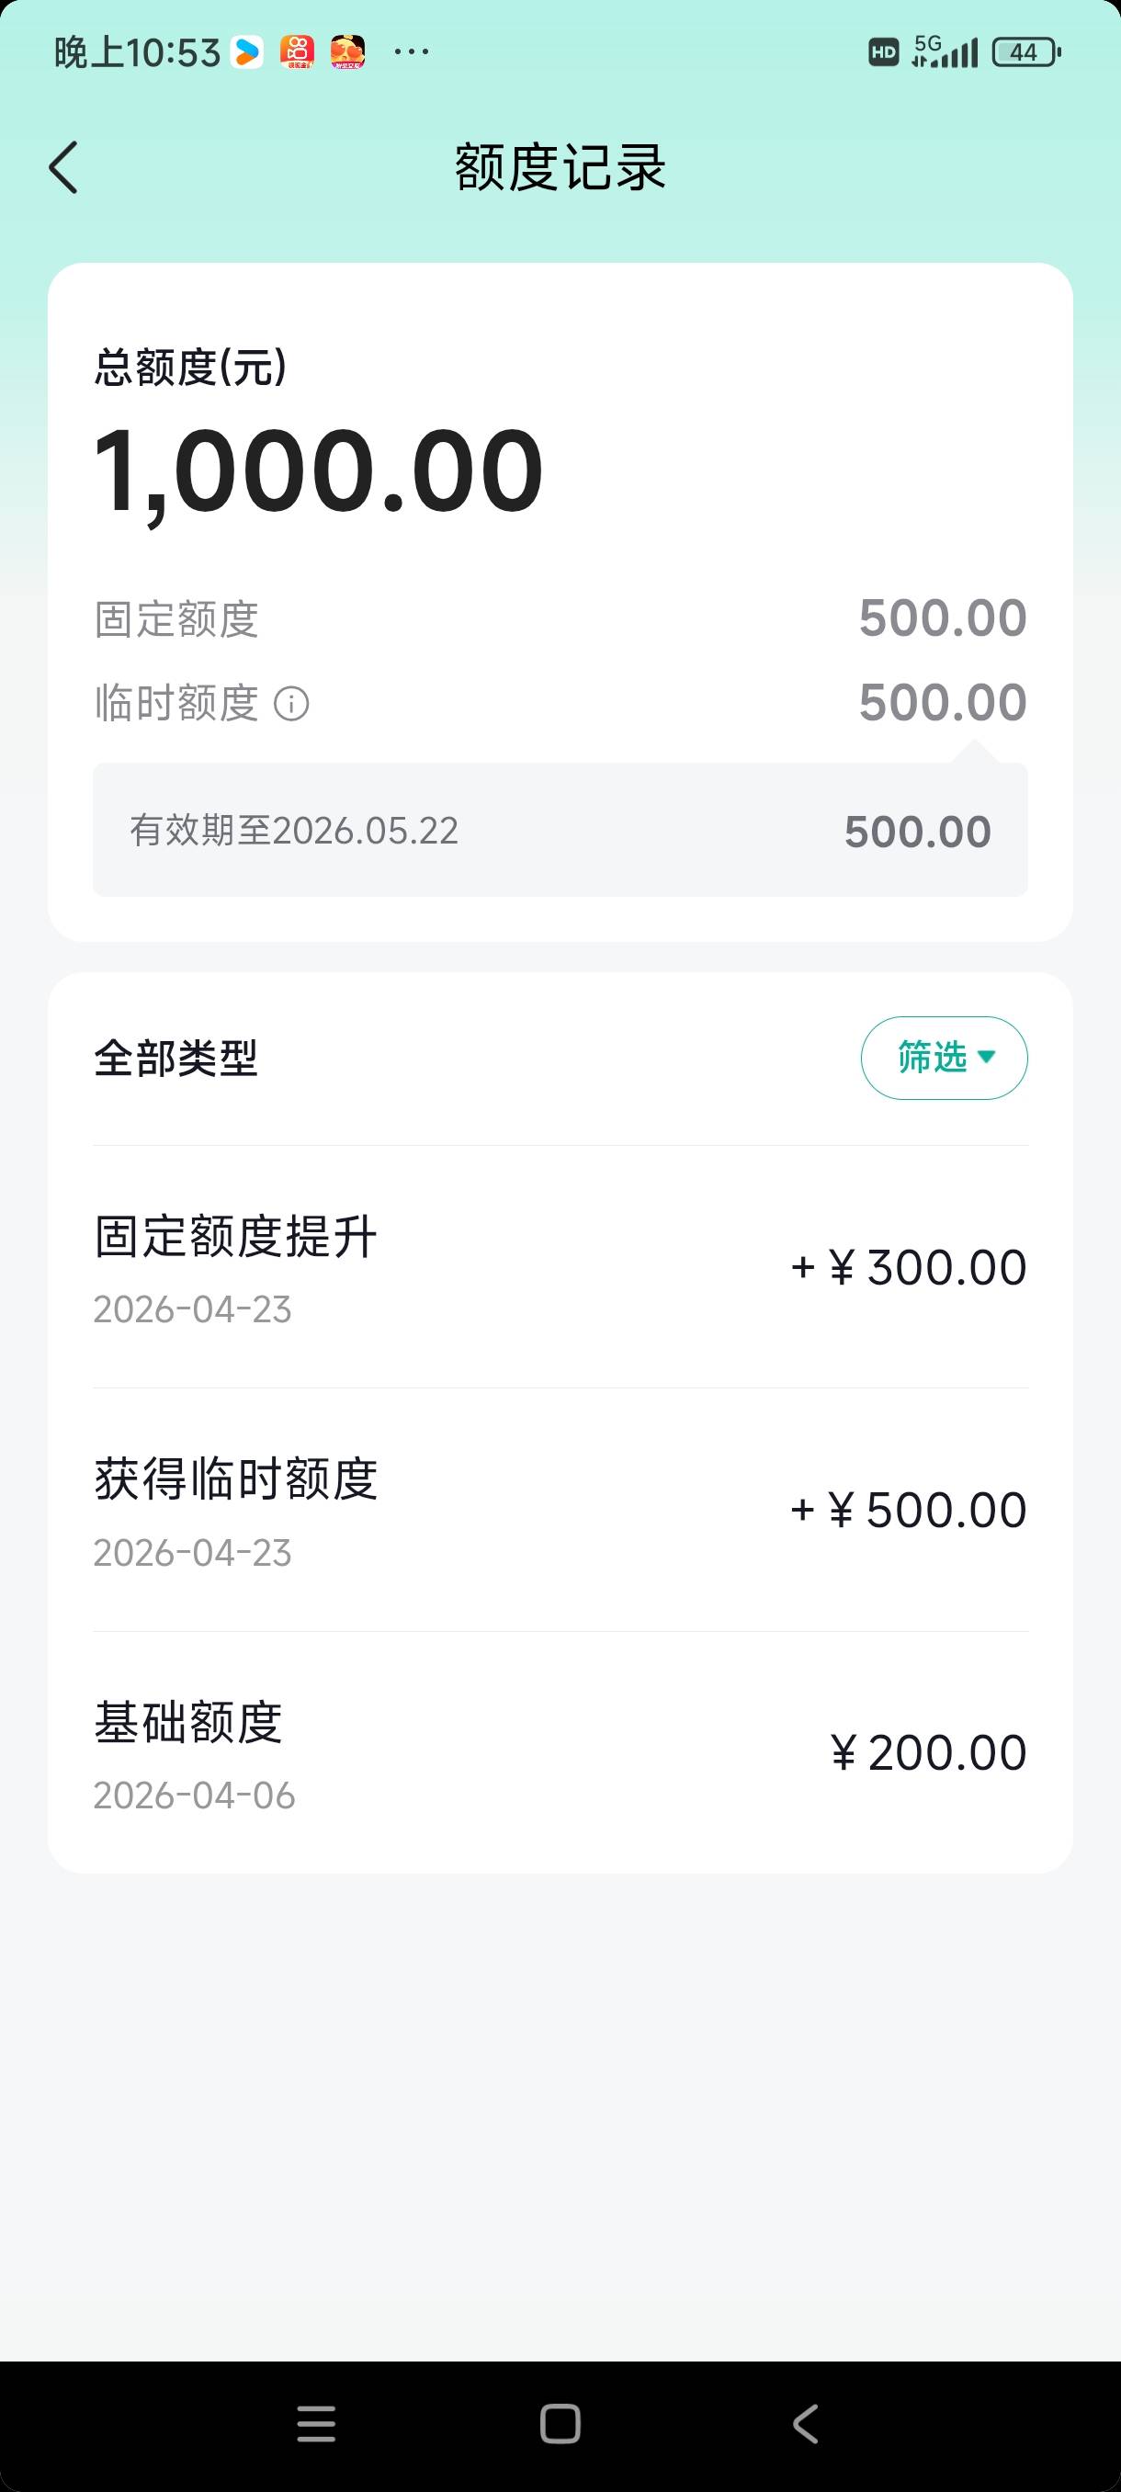The width and height of the screenshot is (1121, 2492).
Task: Tap the Kuaishou icon in status bar
Action: (298, 52)
